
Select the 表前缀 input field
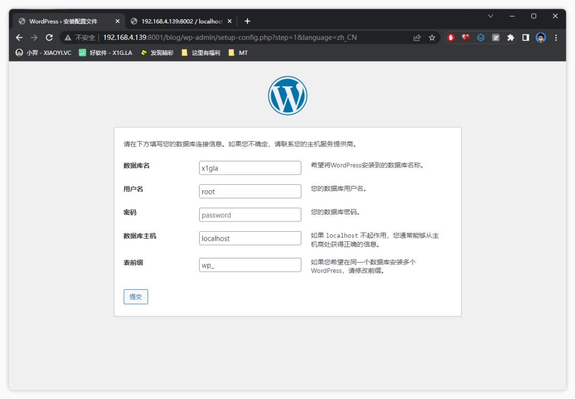[250, 264]
